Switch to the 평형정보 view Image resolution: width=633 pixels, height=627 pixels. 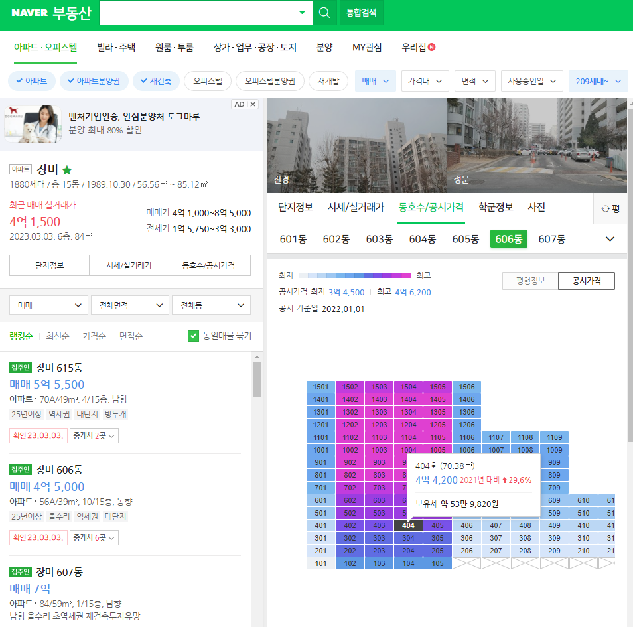(x=530, y=281)
